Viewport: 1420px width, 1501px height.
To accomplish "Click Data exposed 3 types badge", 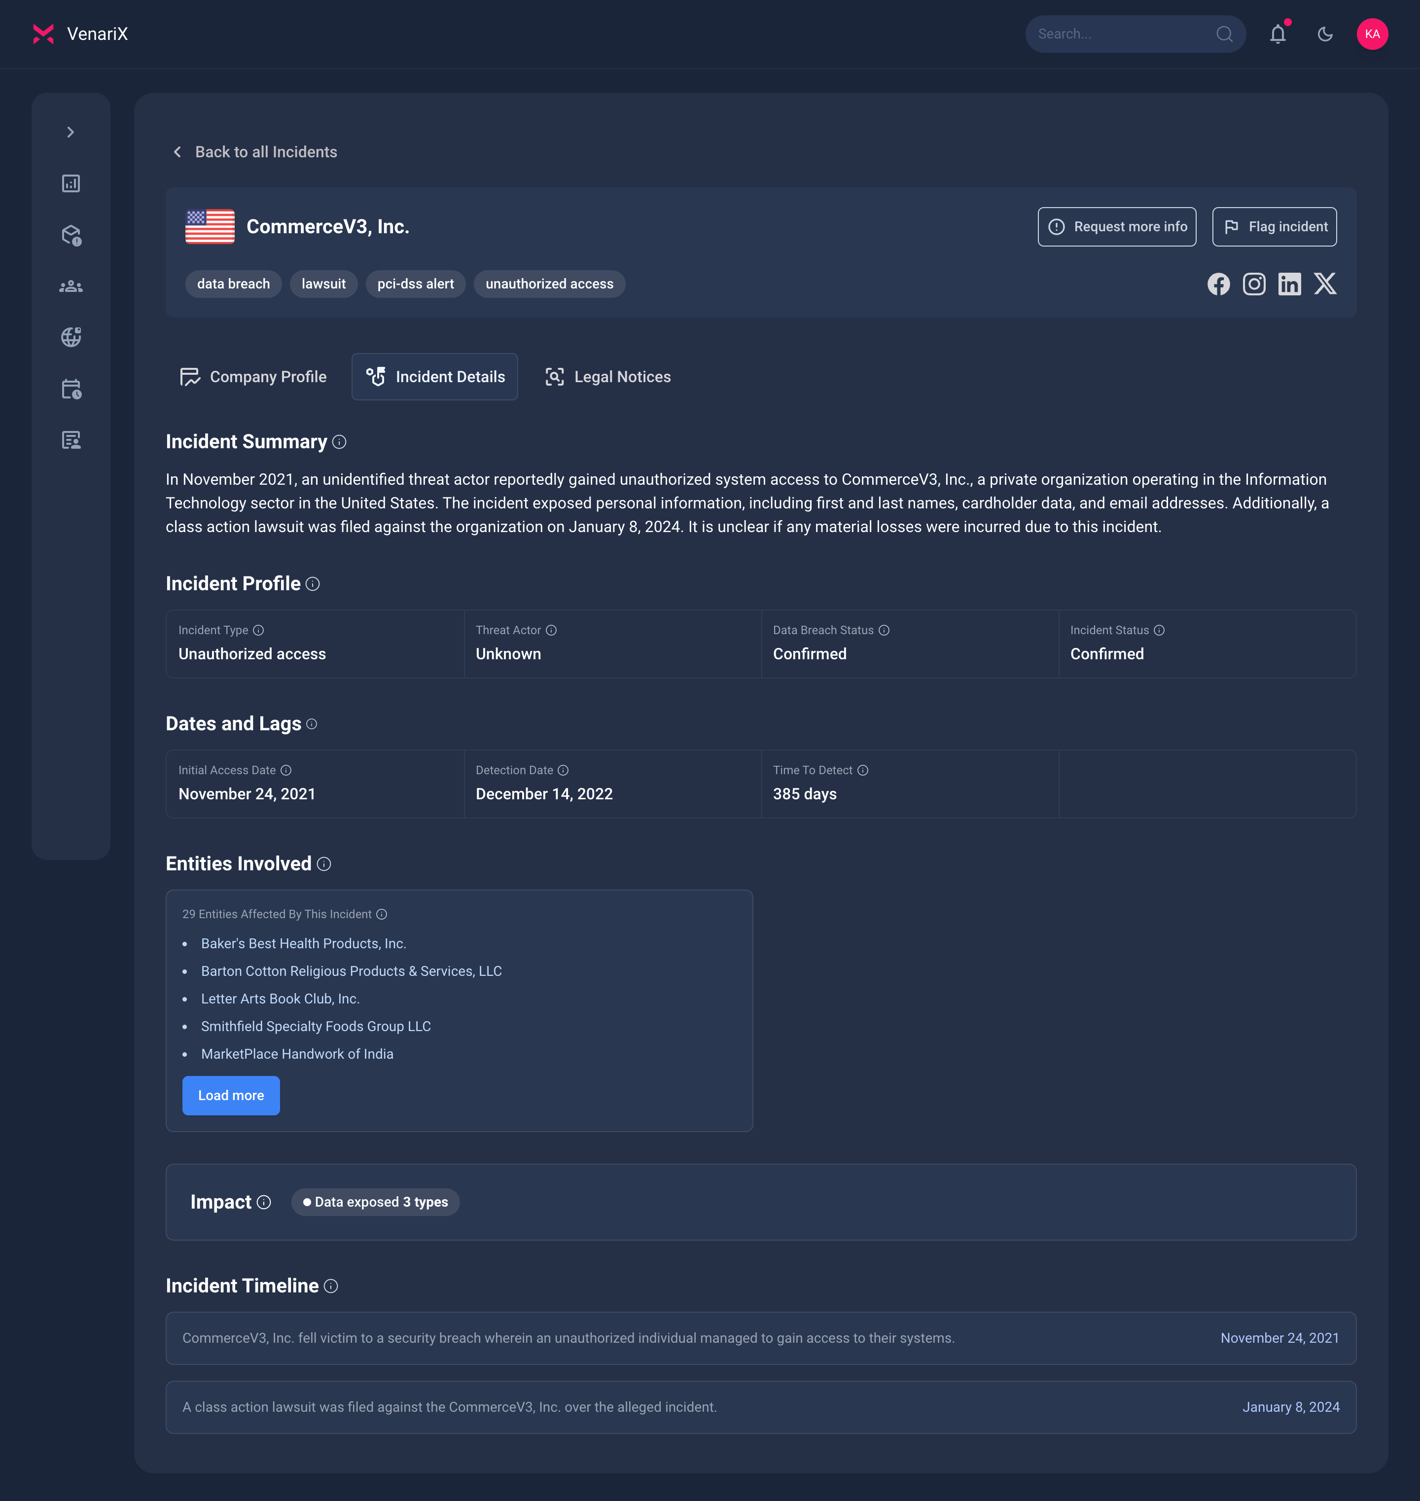I will pyautogui.click(x=375, y=1202).
